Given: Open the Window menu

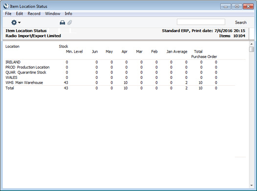Looking at the screenshot, I should point(53,14).
